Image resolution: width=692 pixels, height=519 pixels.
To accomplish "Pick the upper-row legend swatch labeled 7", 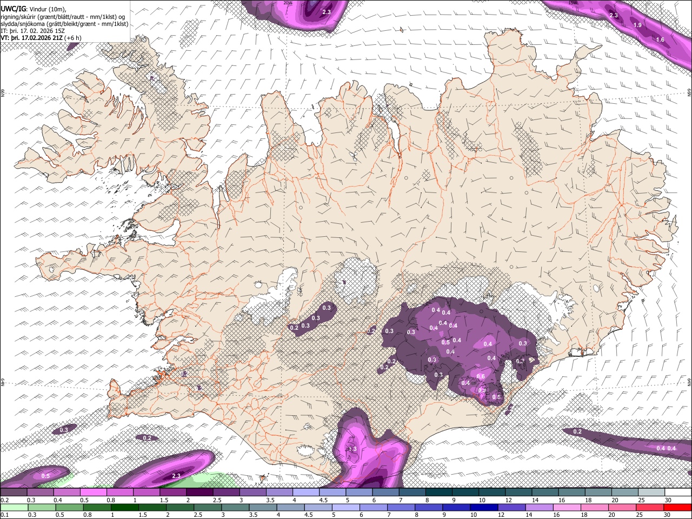I will (x=412, y=492).
